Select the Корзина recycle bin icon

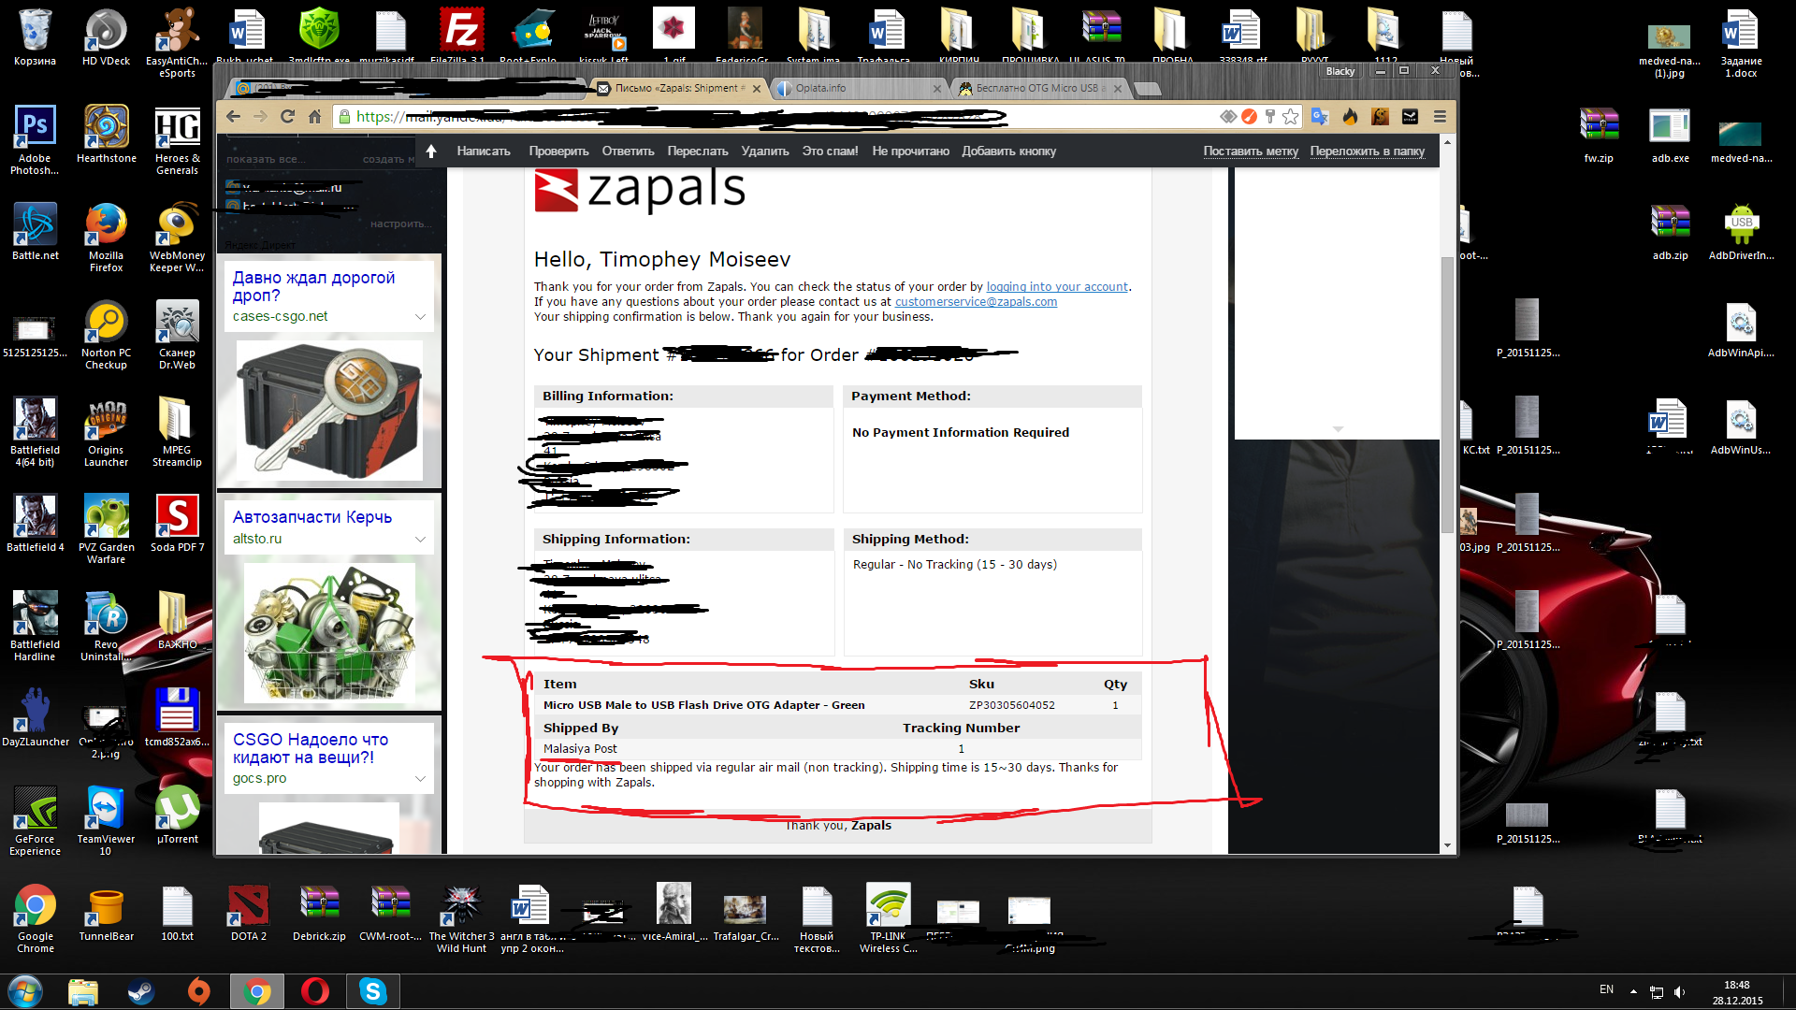(35, 36)
